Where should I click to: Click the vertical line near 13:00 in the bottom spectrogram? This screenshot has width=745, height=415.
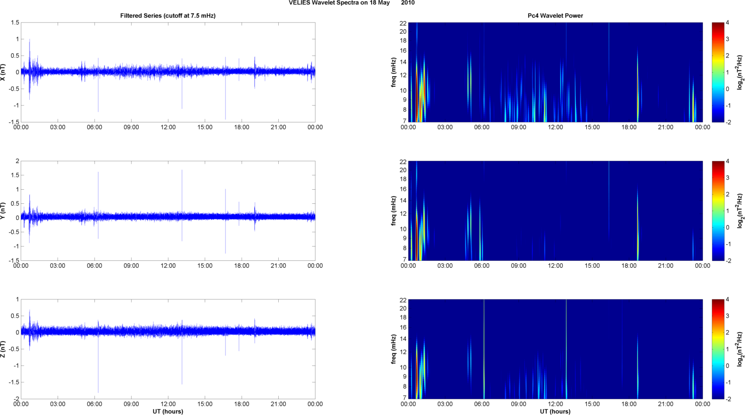(566, 349)
